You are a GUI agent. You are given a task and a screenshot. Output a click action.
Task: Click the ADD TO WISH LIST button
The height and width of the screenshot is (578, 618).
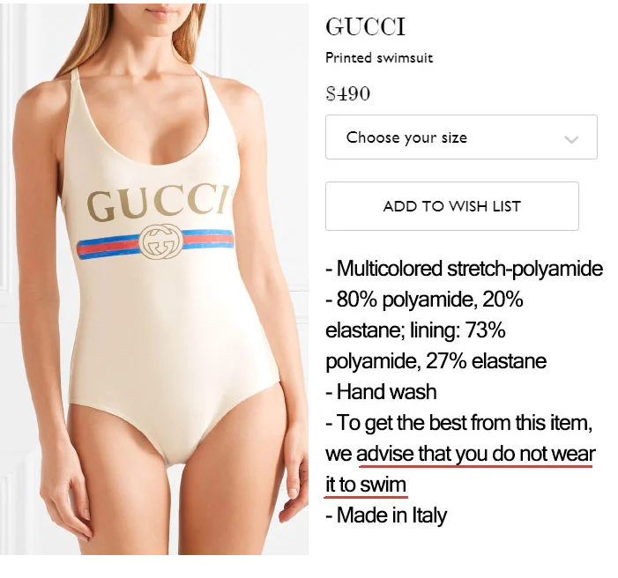click(452, 206)
